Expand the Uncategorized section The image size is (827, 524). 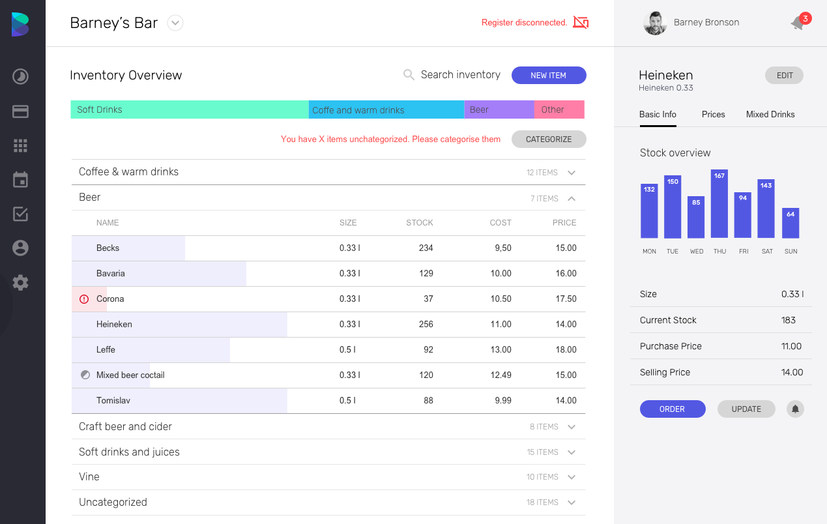point(572,502)
